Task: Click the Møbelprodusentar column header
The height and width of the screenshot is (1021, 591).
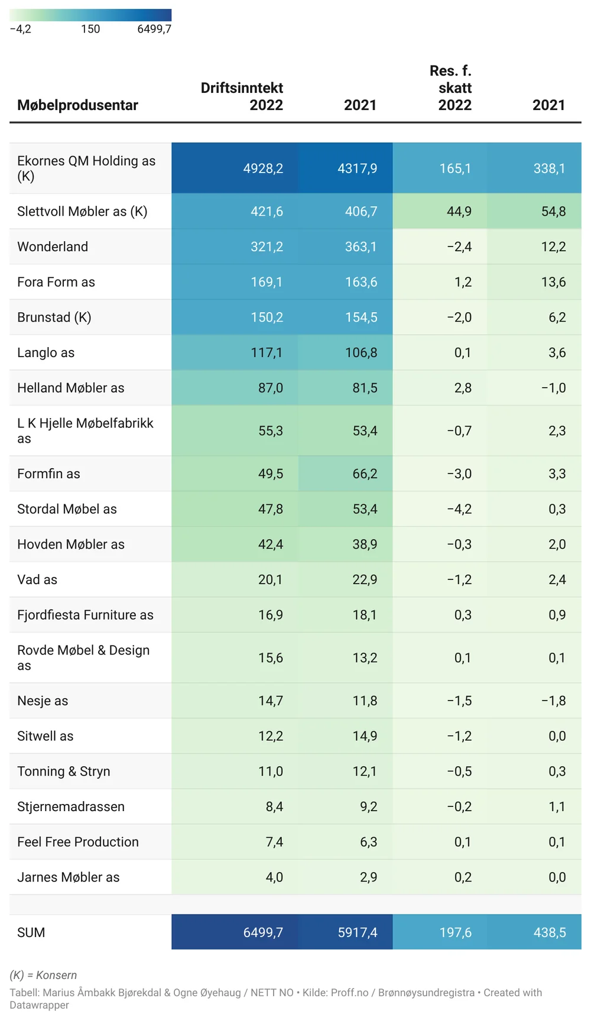Action: click(x=77, y=105)
